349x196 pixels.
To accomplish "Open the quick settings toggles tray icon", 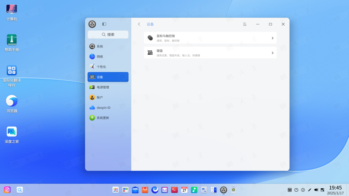I will pyautogui.click(x=323, y=190).
